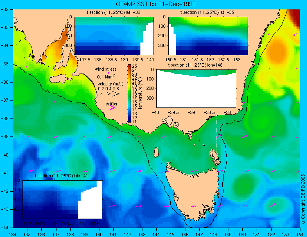The width and height of the screenshot is (307, 237).
Task: Click the colorbar tick label 15
Action: [135, 106]
